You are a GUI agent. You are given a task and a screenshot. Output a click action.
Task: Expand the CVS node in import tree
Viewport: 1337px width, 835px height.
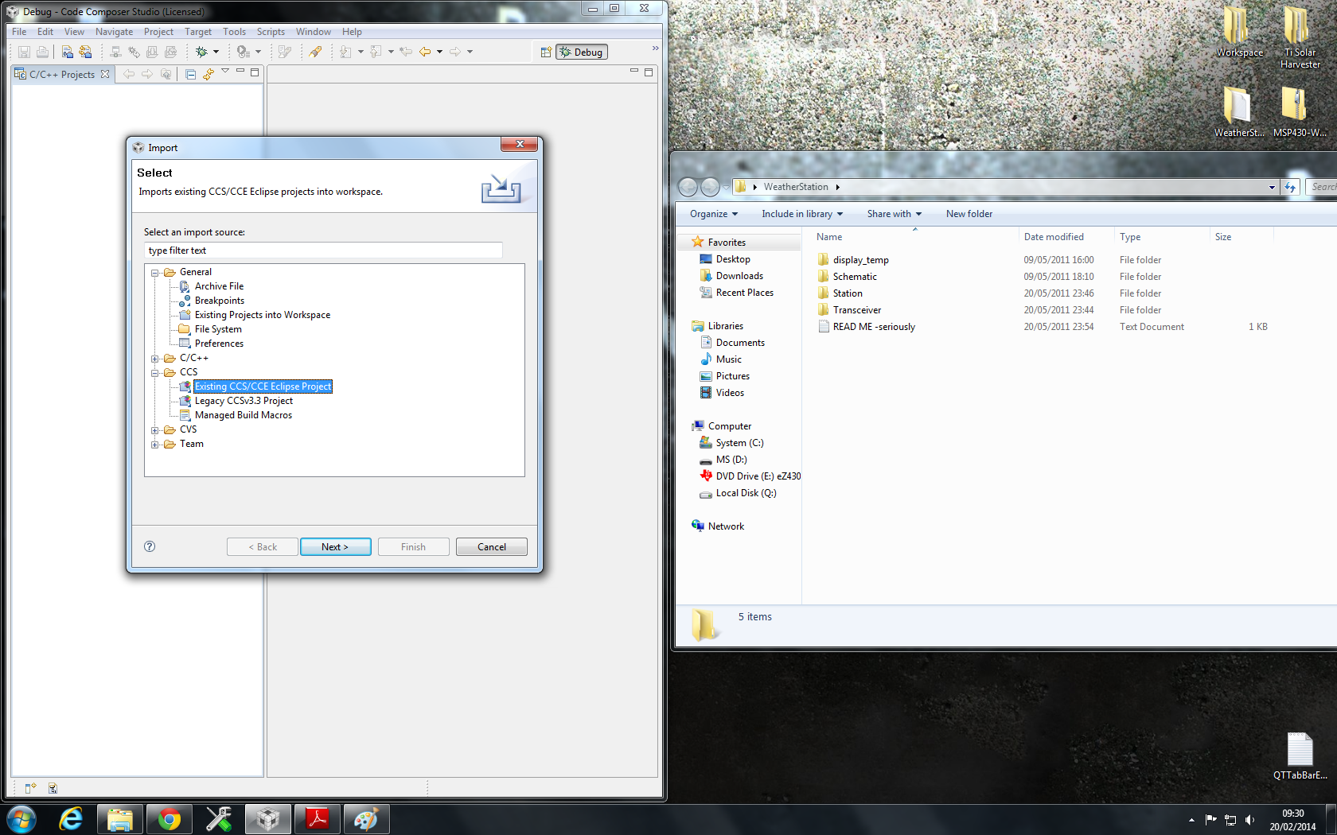click(x=155, y=430)
